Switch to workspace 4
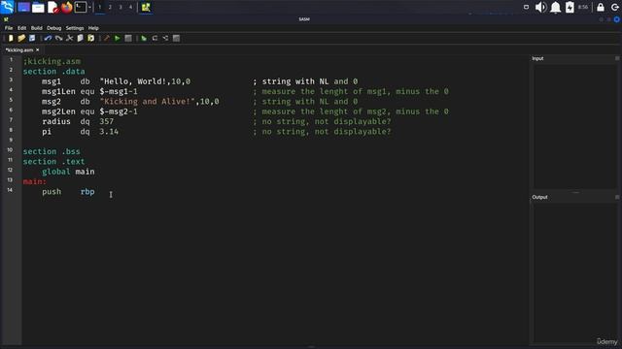 click(x=130, y=7)
